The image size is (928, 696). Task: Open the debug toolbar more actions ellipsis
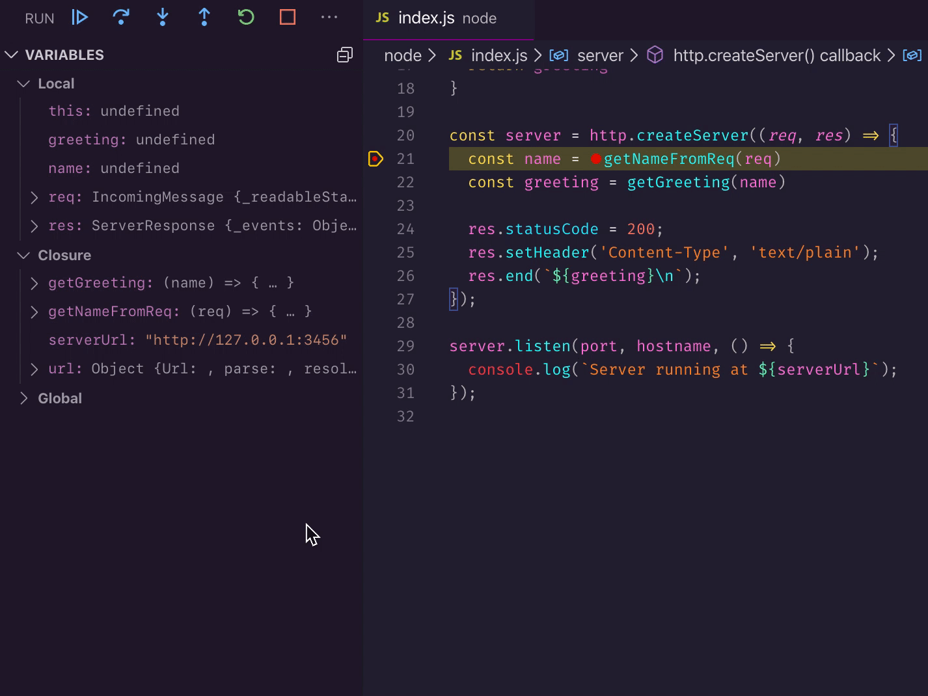tap(329, 18)
